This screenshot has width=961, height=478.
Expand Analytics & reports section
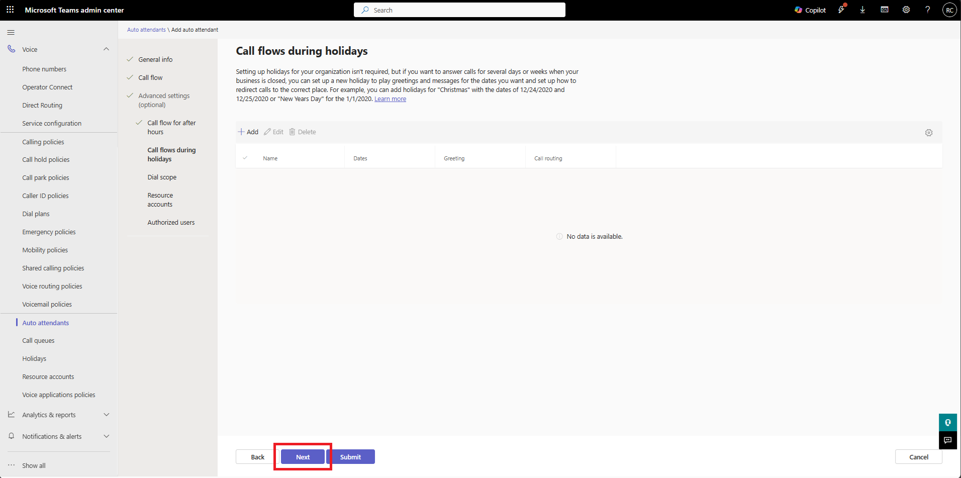(106, 415)
